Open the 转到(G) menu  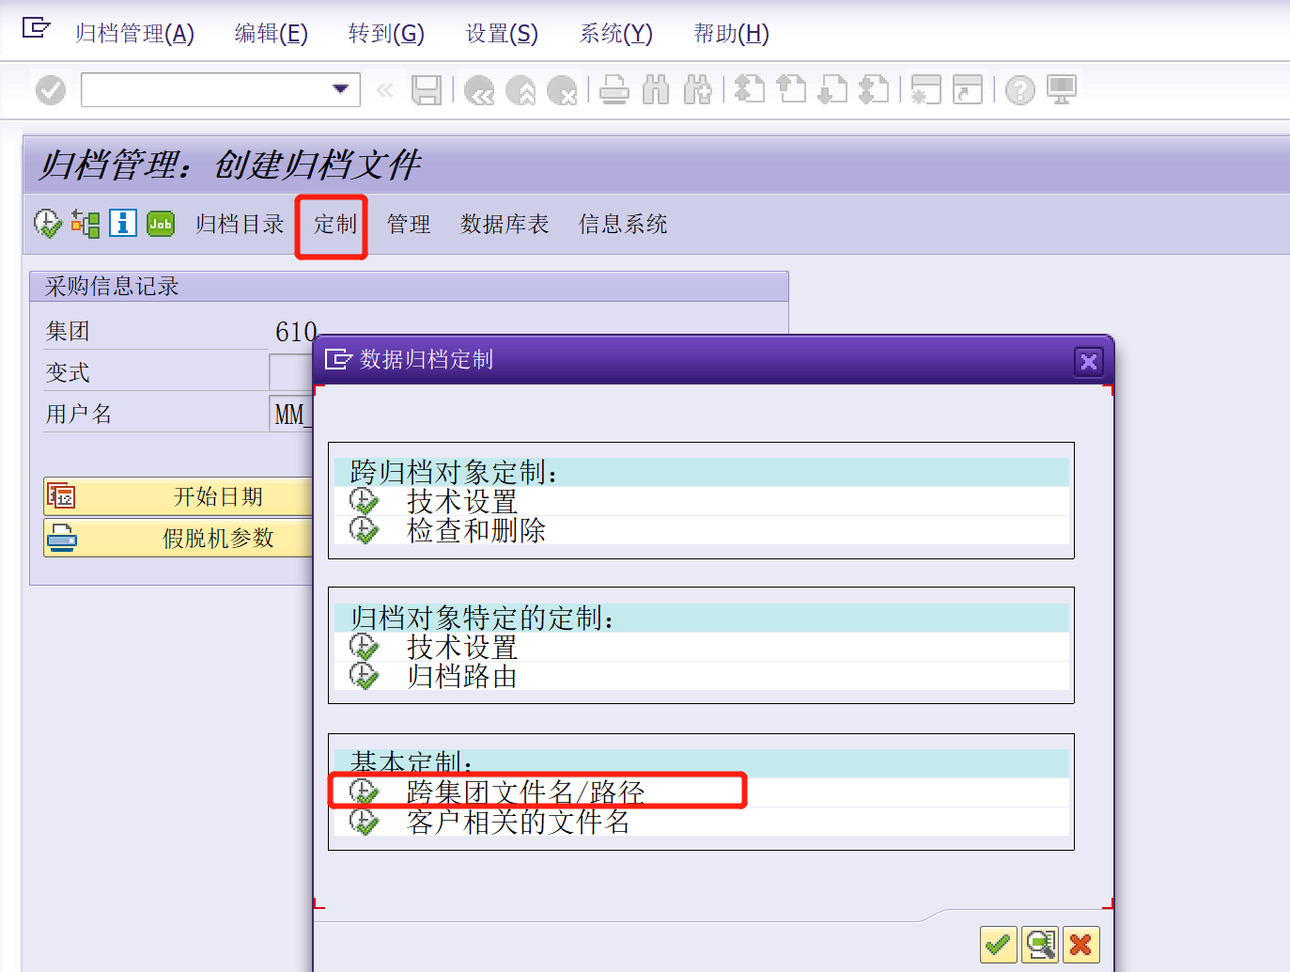pos(386,34)
